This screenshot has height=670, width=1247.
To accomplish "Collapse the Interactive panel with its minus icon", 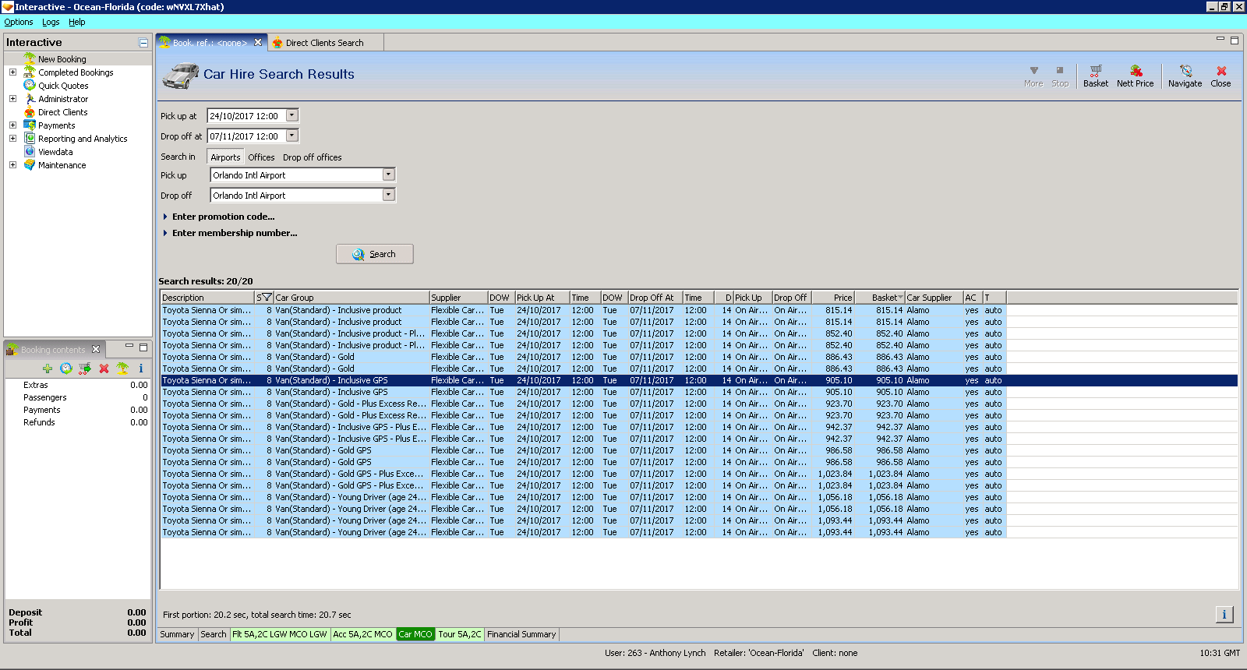I will coord(143,43).
